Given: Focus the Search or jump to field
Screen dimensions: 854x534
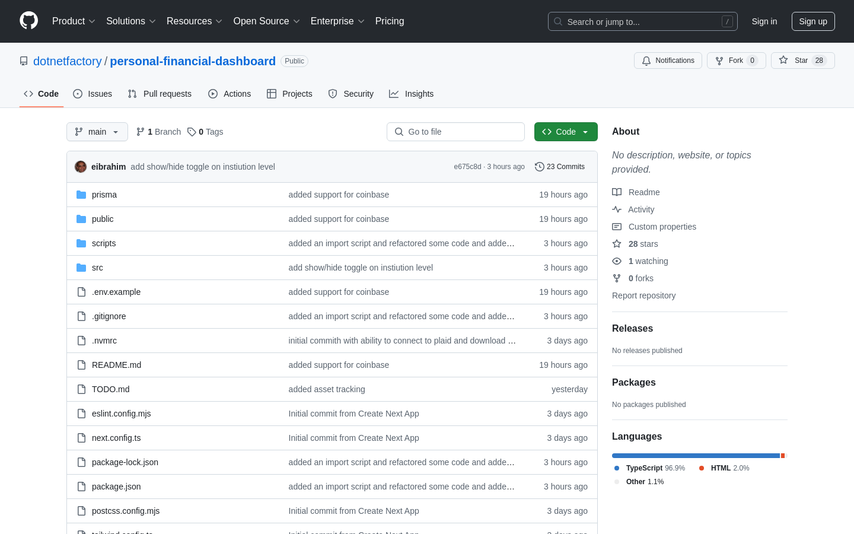Looking at the screenshot, I should [x=643, y=21].
